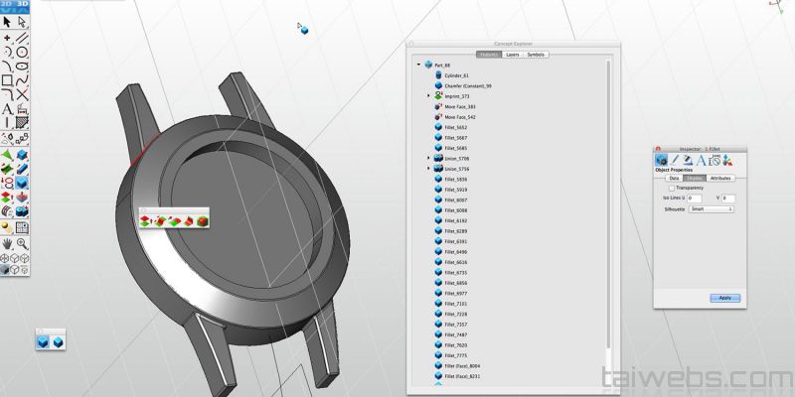Select the rectangle drawing tool
This screenshot has width=795, height=397.
click(x=7, y=80)
